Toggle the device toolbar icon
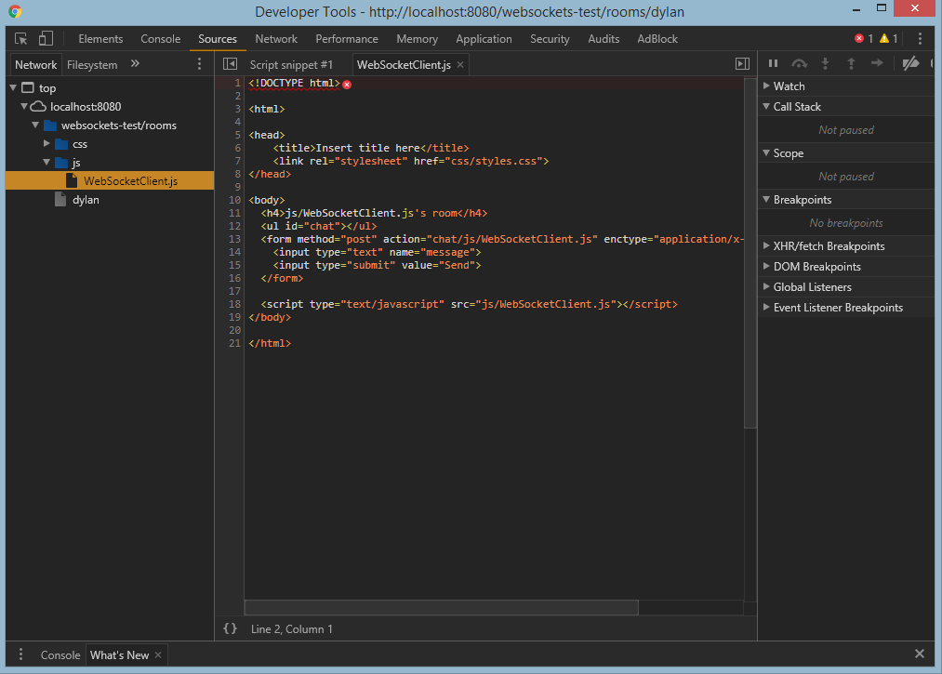The width and height of the screenshot is (942, 674). [46, 39]
